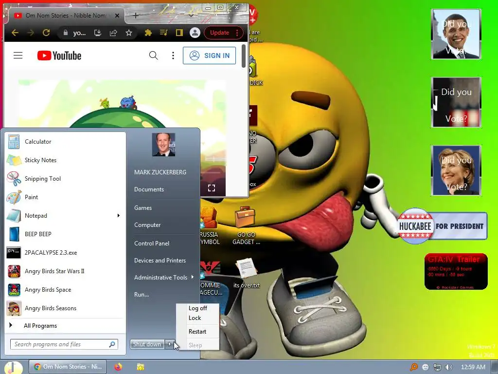
Task: Click the Start menu search magnifier icon
Action: [112, 344]
